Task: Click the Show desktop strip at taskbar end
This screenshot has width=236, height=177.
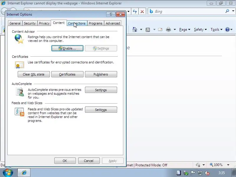Action: (234, 173)
